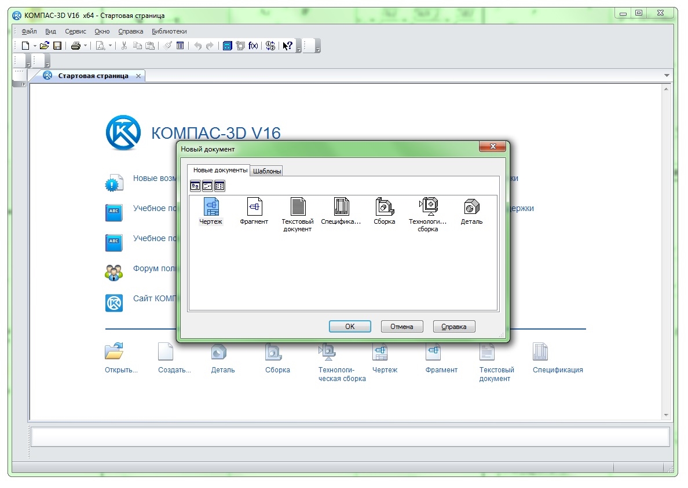This screenshot has height=488, width=688.
Task: Click the Справка button in dialog
Action: 454,326
